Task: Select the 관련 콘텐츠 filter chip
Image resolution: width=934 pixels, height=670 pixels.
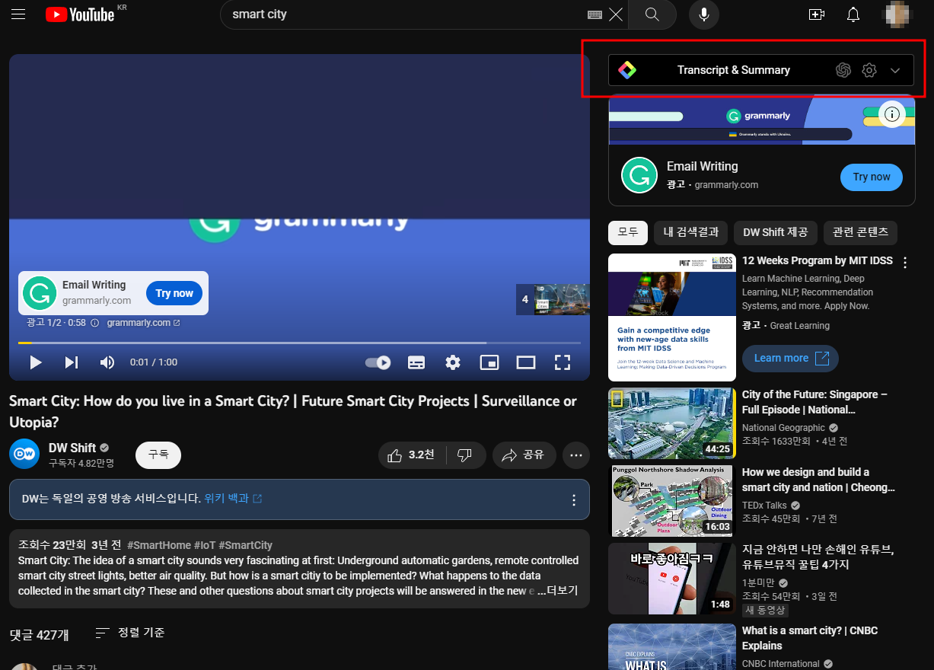Action: tap(861, 232)
